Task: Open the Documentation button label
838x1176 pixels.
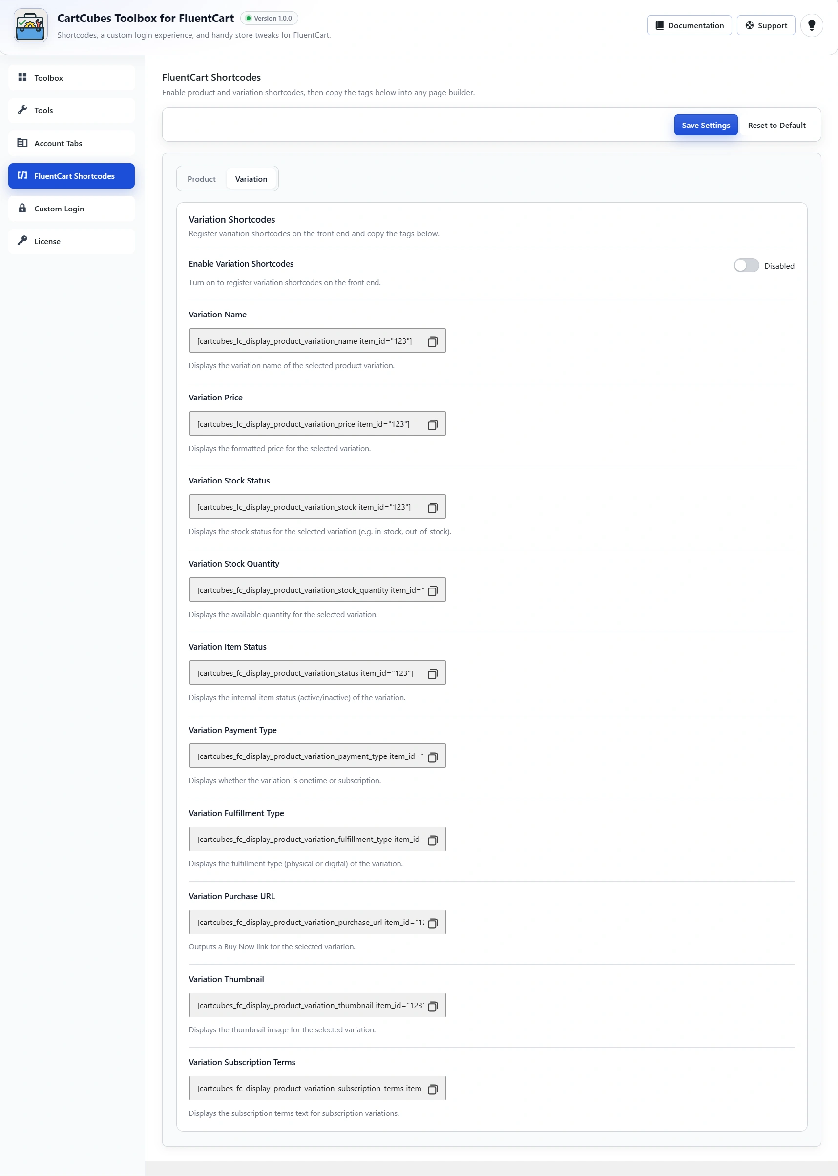Action: (695, 25)
